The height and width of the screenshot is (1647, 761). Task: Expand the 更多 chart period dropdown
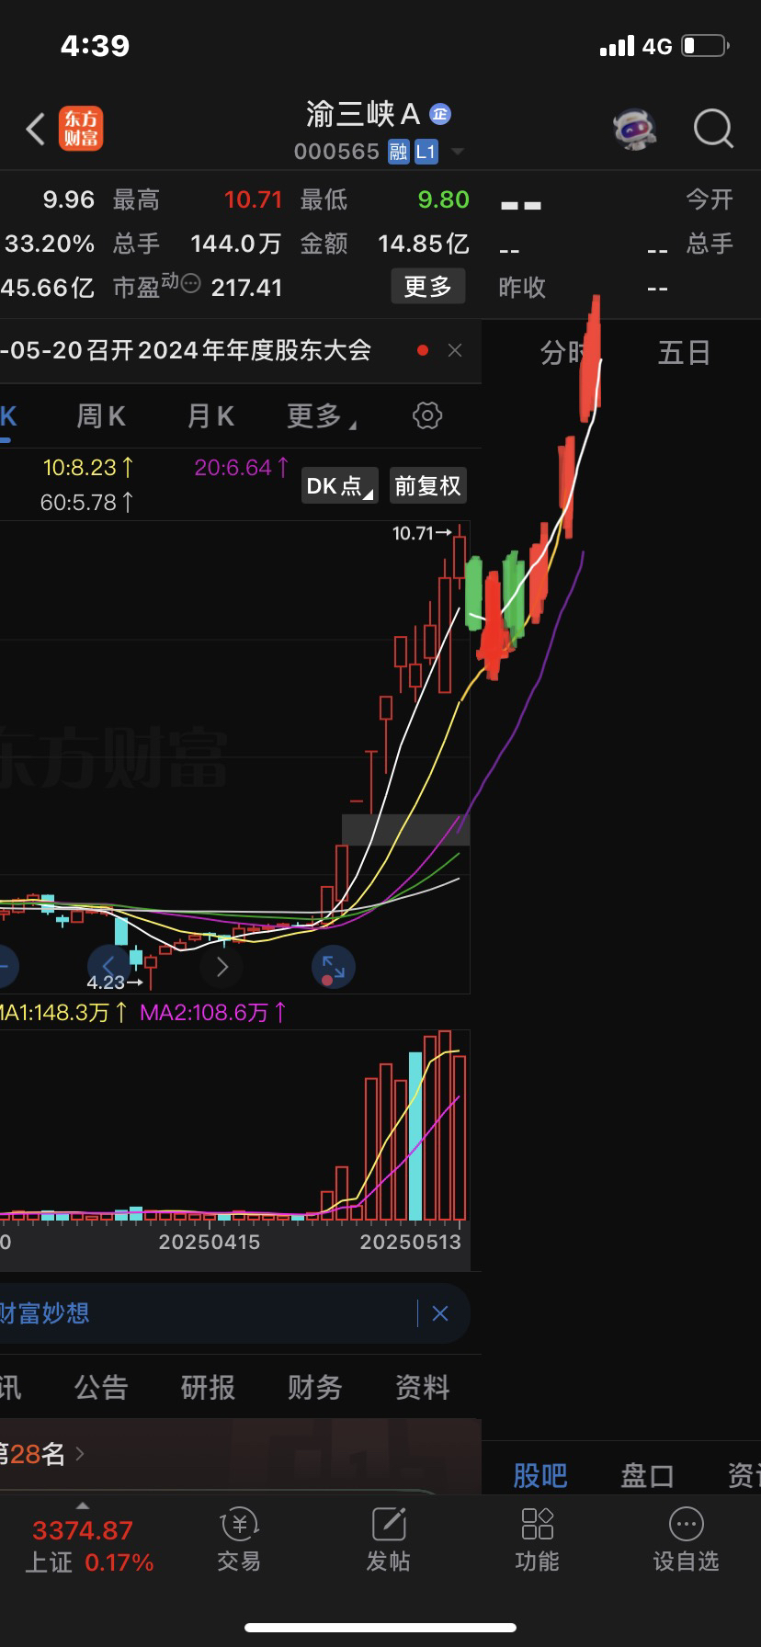click(321, 416)
